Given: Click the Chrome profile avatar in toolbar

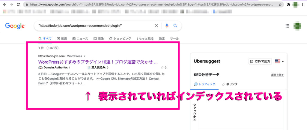Looking at the screenshot, I should point(296,4).
